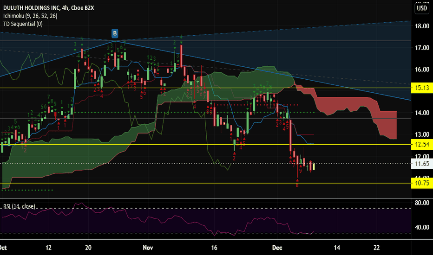Screen dimensions: 433x255
Task: Click the Oct label on time axis
Action: (x=4, y=247)
